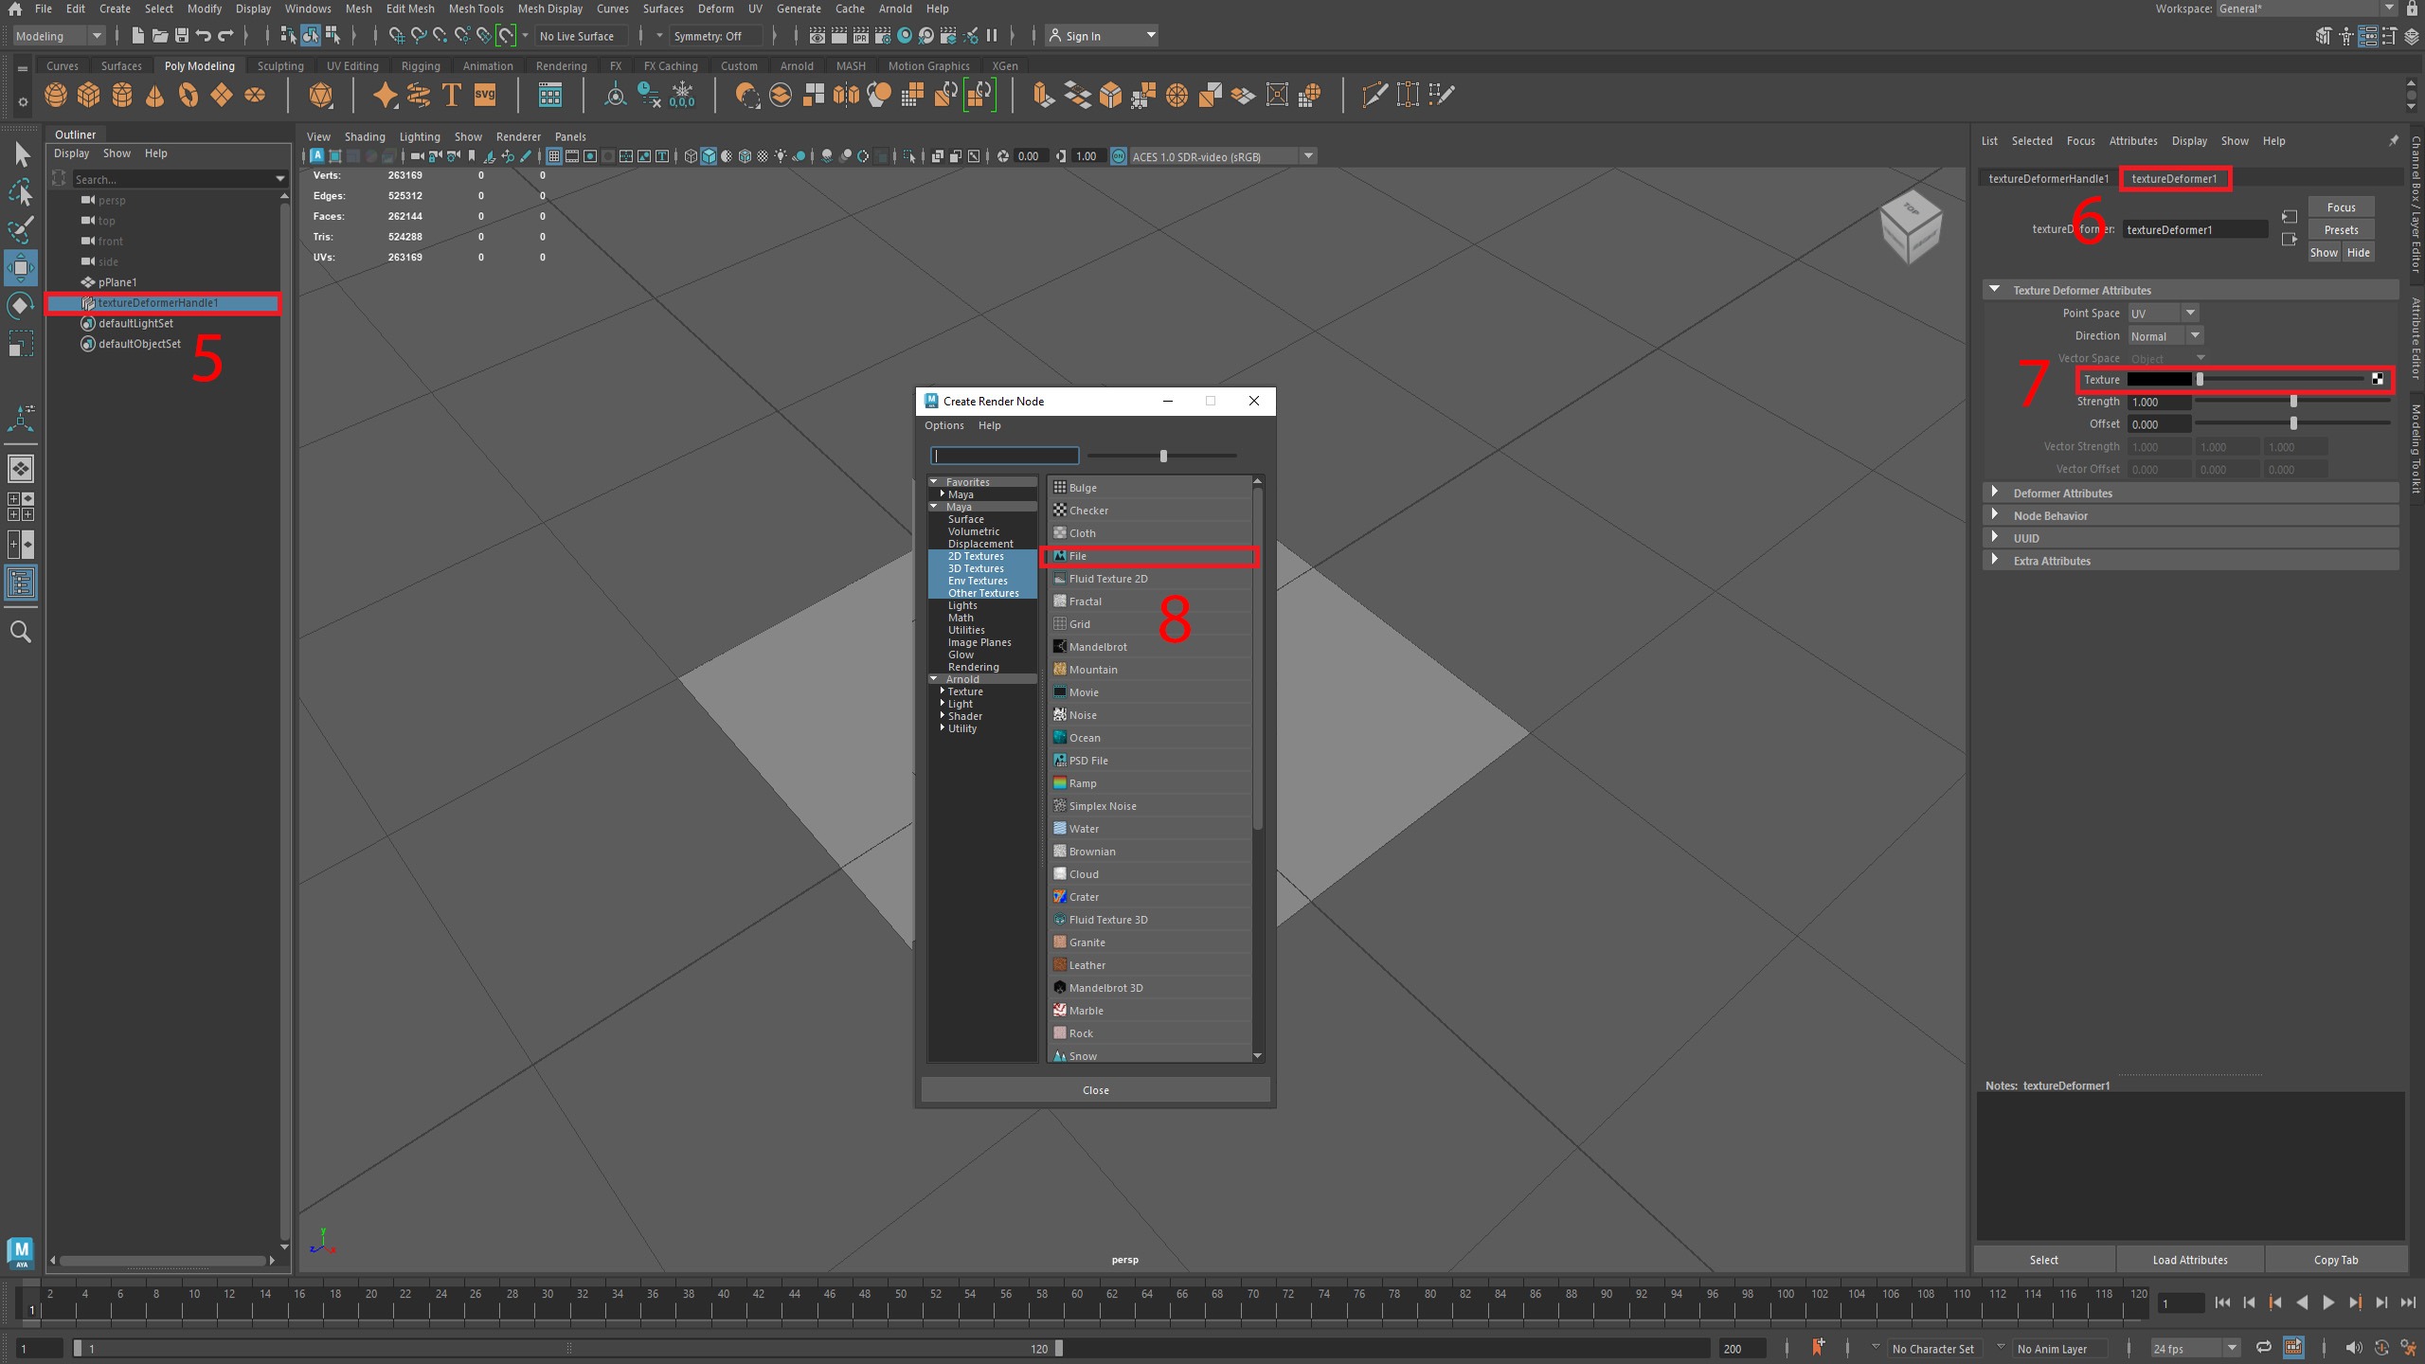Click Close in Create Render Node window
This screenshot has height=1364, width=2425.
pyautogui.click(x=1095, y=1090)
